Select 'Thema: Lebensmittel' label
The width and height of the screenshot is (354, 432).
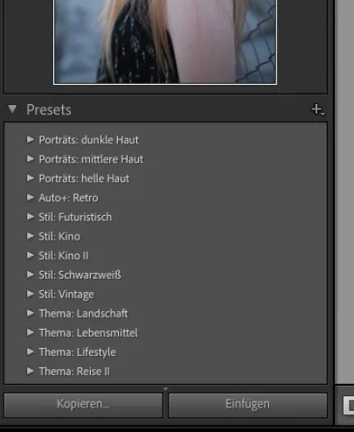88,333
